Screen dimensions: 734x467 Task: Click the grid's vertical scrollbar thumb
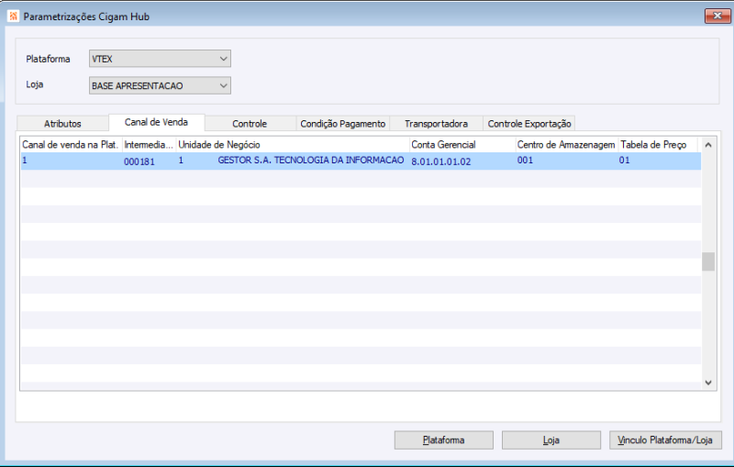click(x=708, y=261)
